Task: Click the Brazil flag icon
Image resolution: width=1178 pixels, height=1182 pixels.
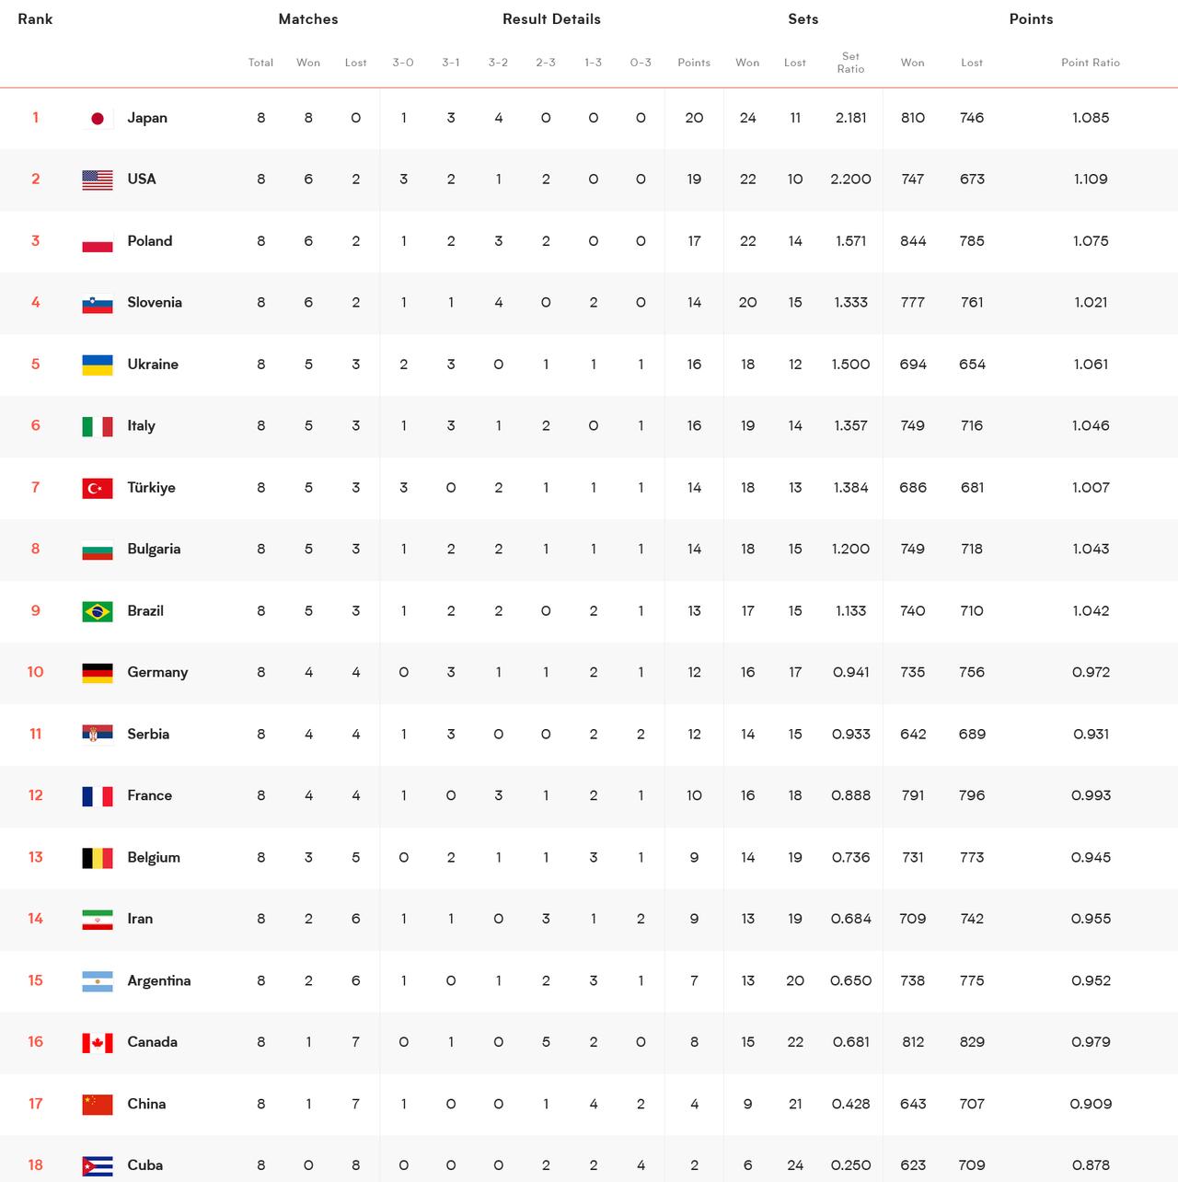Action: click(x=98, y=611)
